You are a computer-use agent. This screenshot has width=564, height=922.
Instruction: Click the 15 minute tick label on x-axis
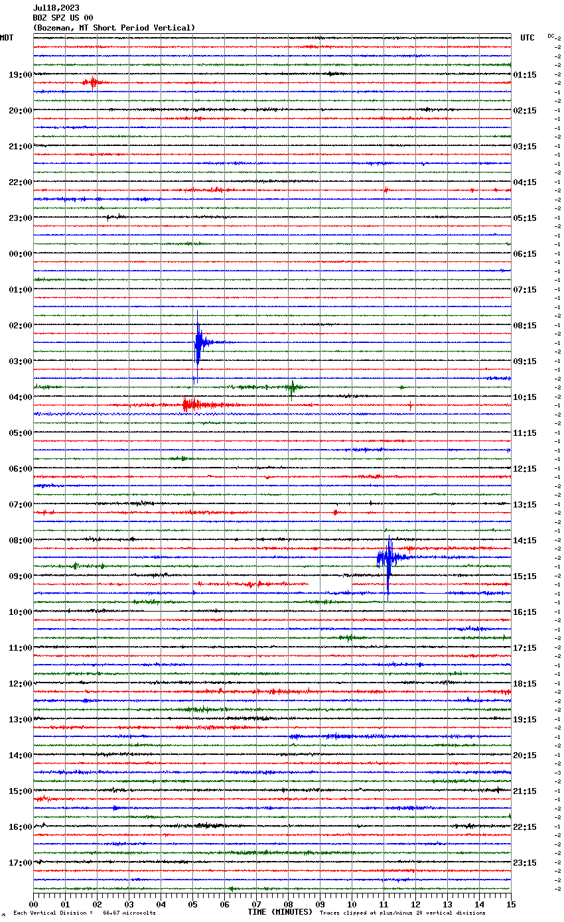tap(510, 904)
